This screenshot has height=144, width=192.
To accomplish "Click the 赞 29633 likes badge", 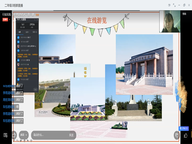I will 184,128.
